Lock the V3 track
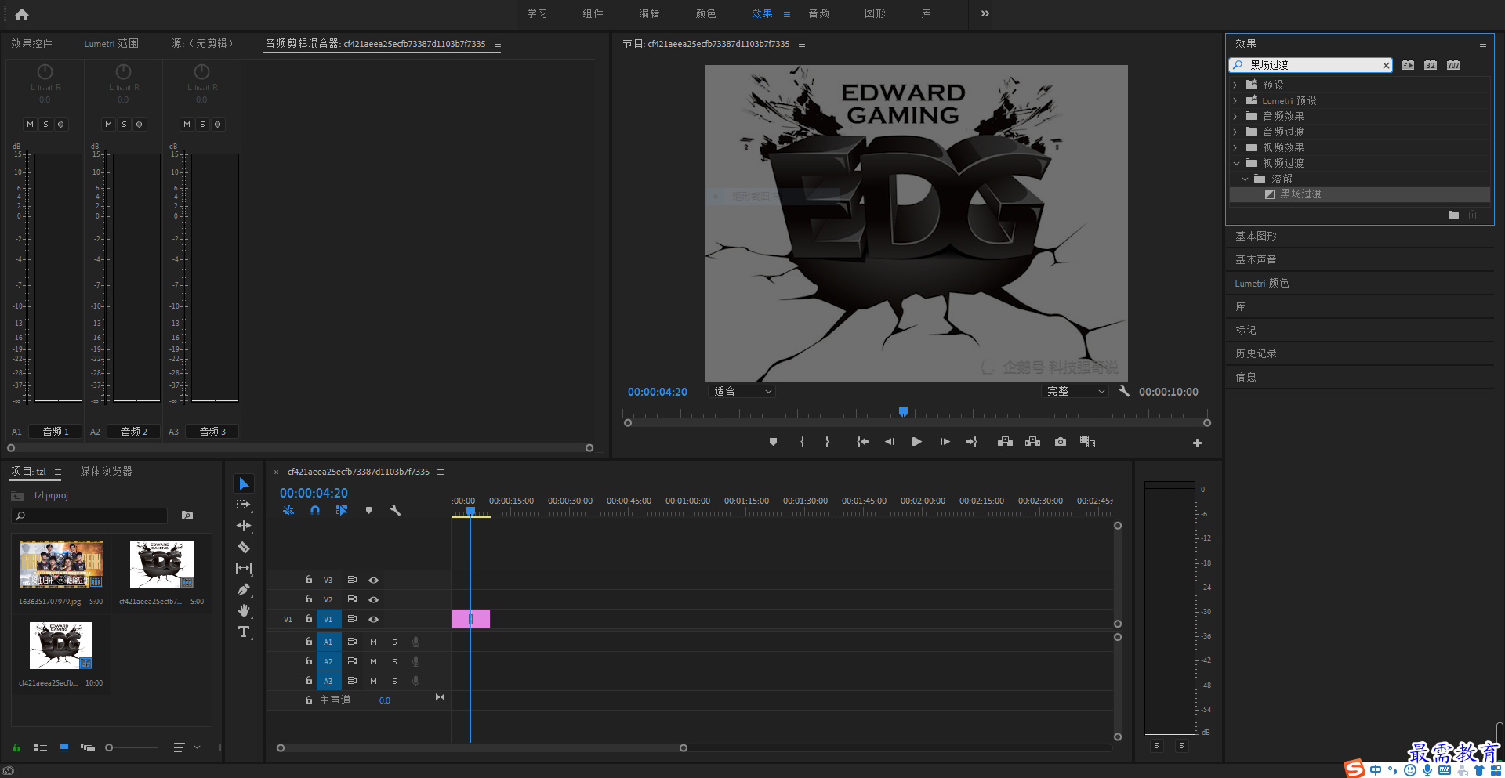Viewport: 1505px width, 778px height. tap(309, 580)
